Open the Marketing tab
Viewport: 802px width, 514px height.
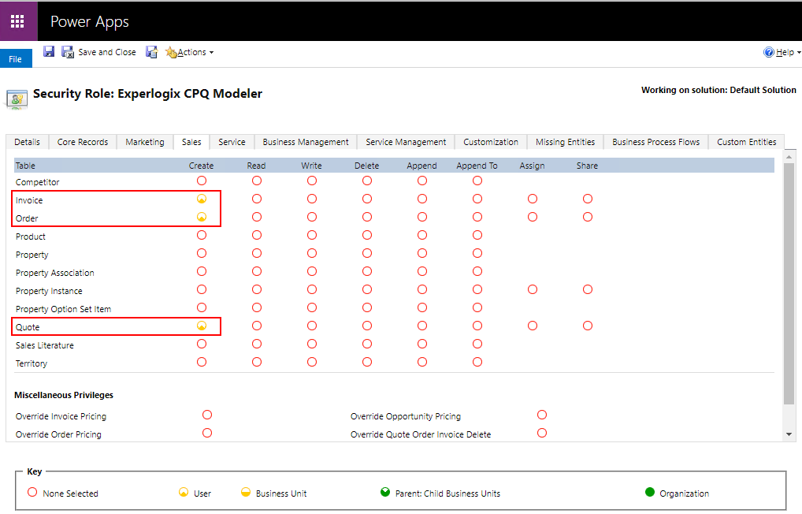click(x=145, y=142)
